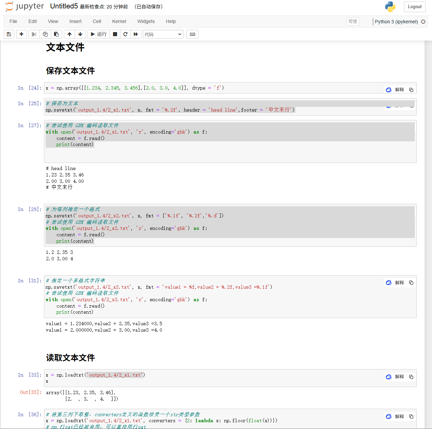Move selected cell up with arrow icon
The image size is (432, 429).
(69, 34)
